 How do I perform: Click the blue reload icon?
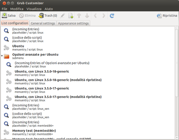(x=112, y=16)
